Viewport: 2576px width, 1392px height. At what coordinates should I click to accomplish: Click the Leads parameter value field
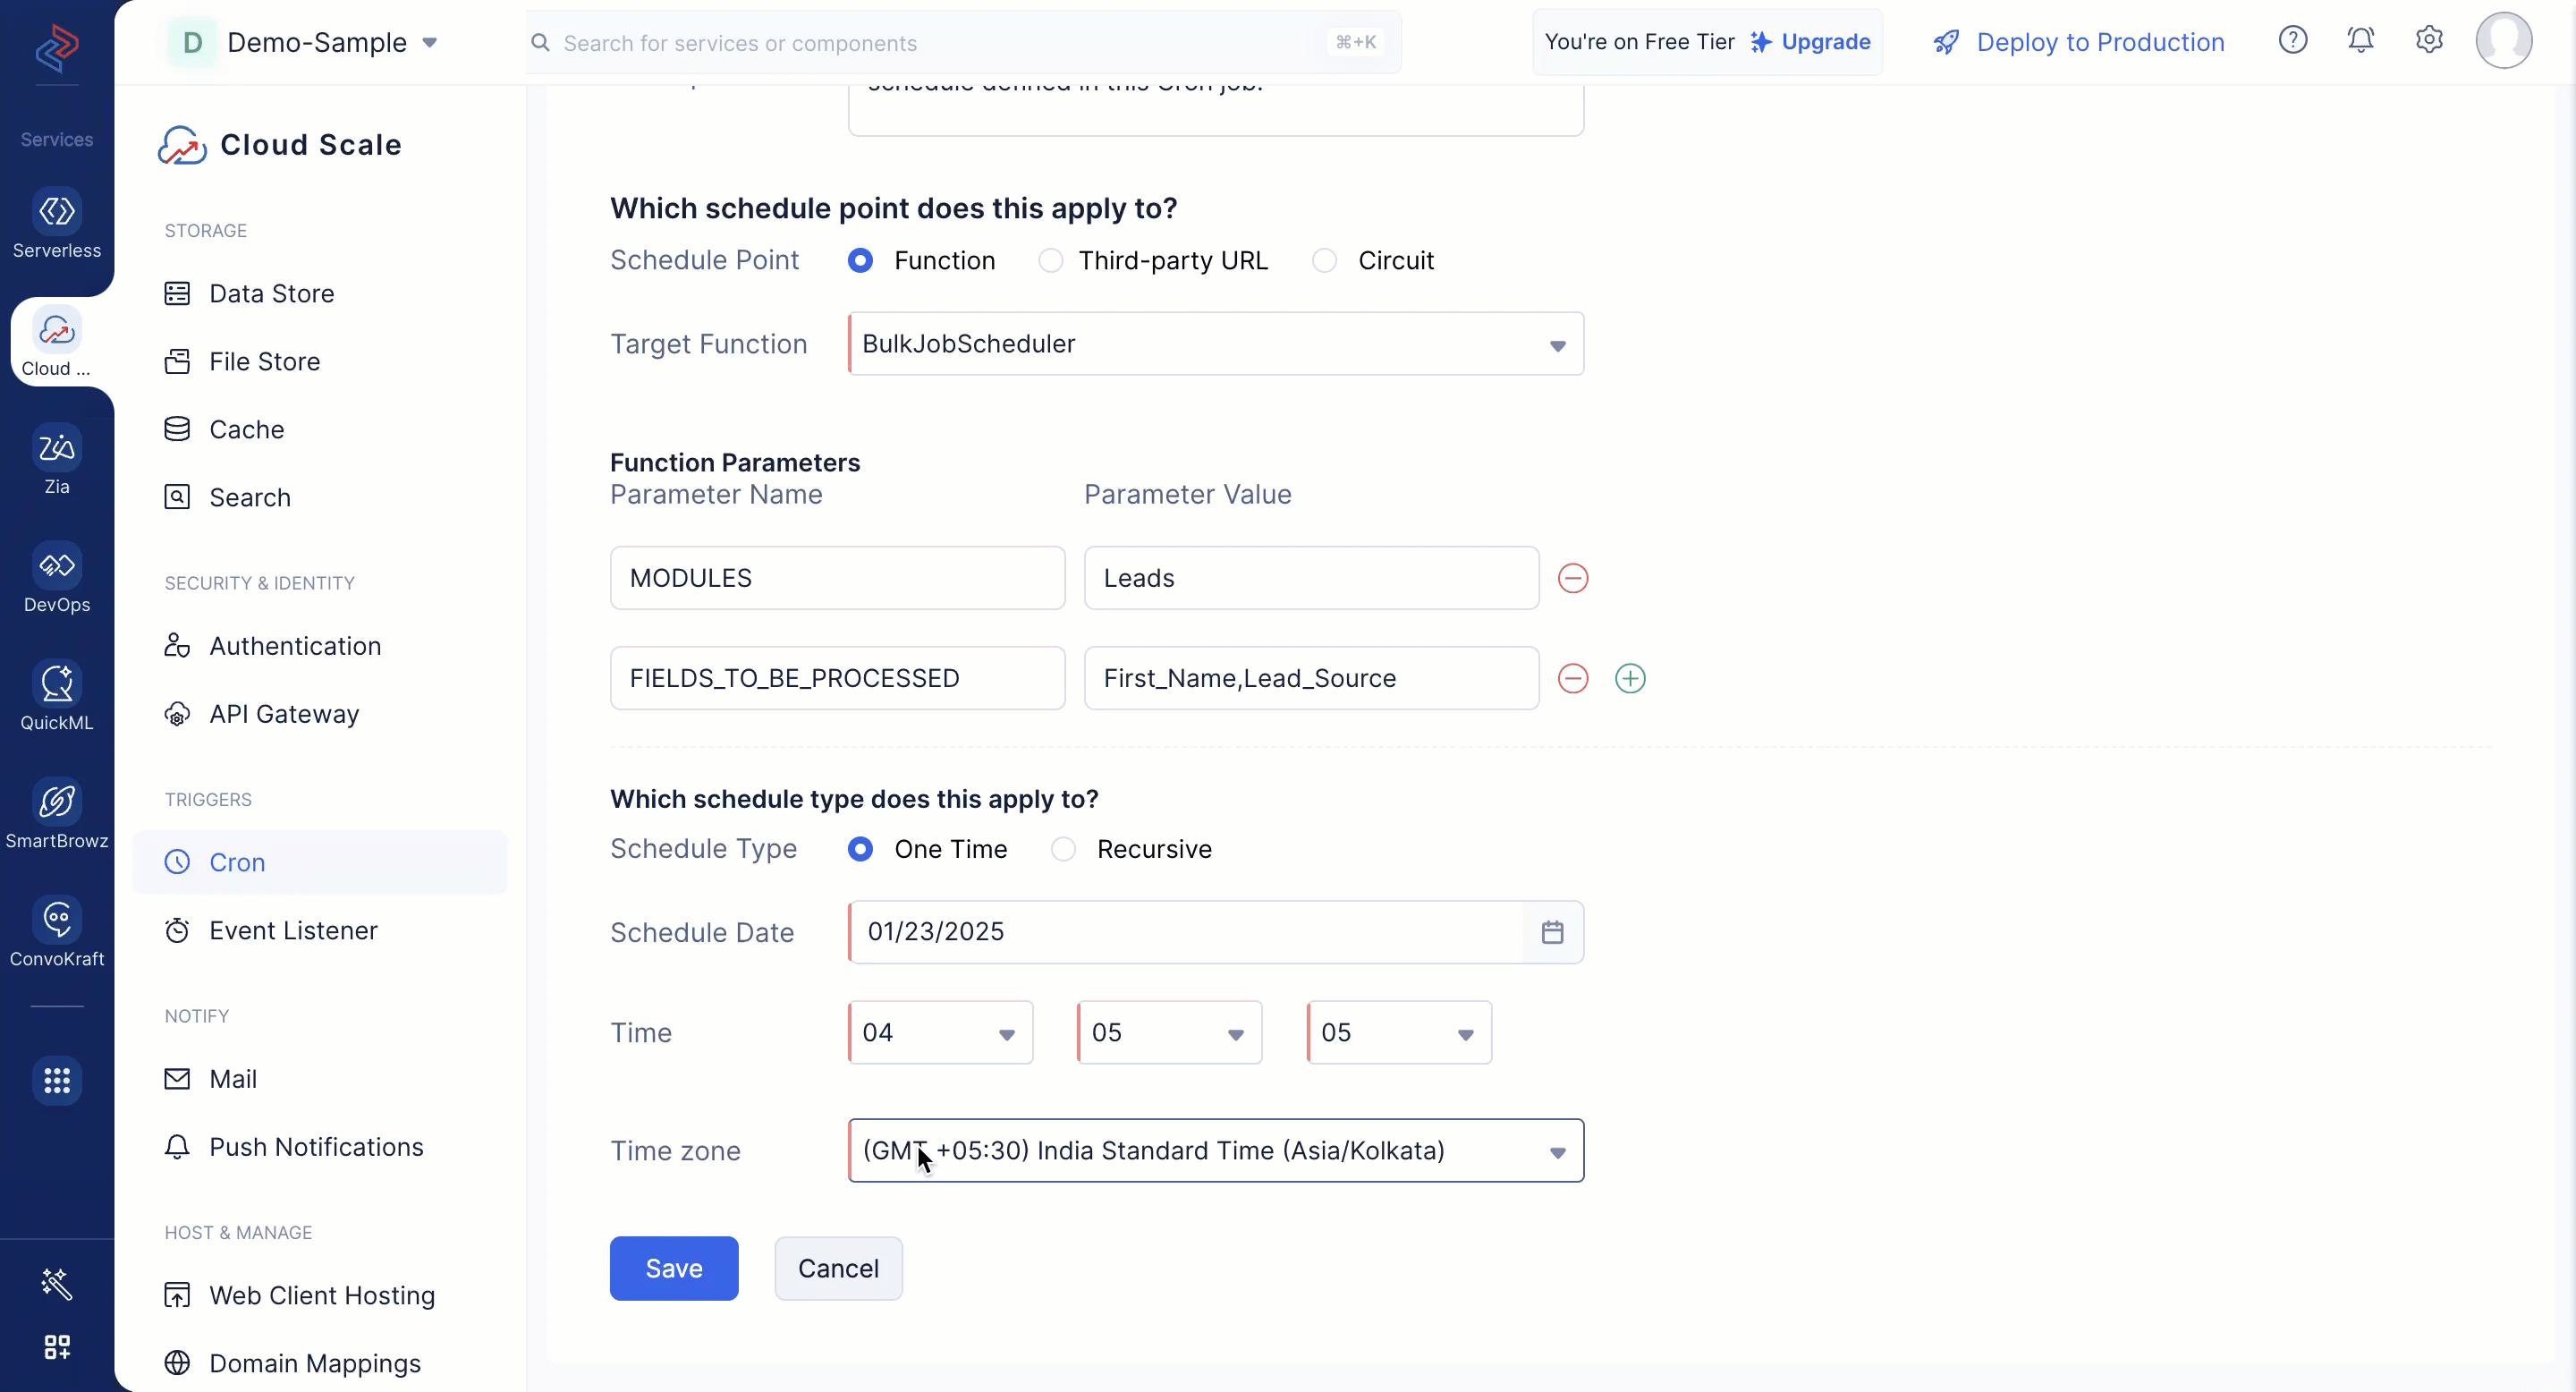1310,579
